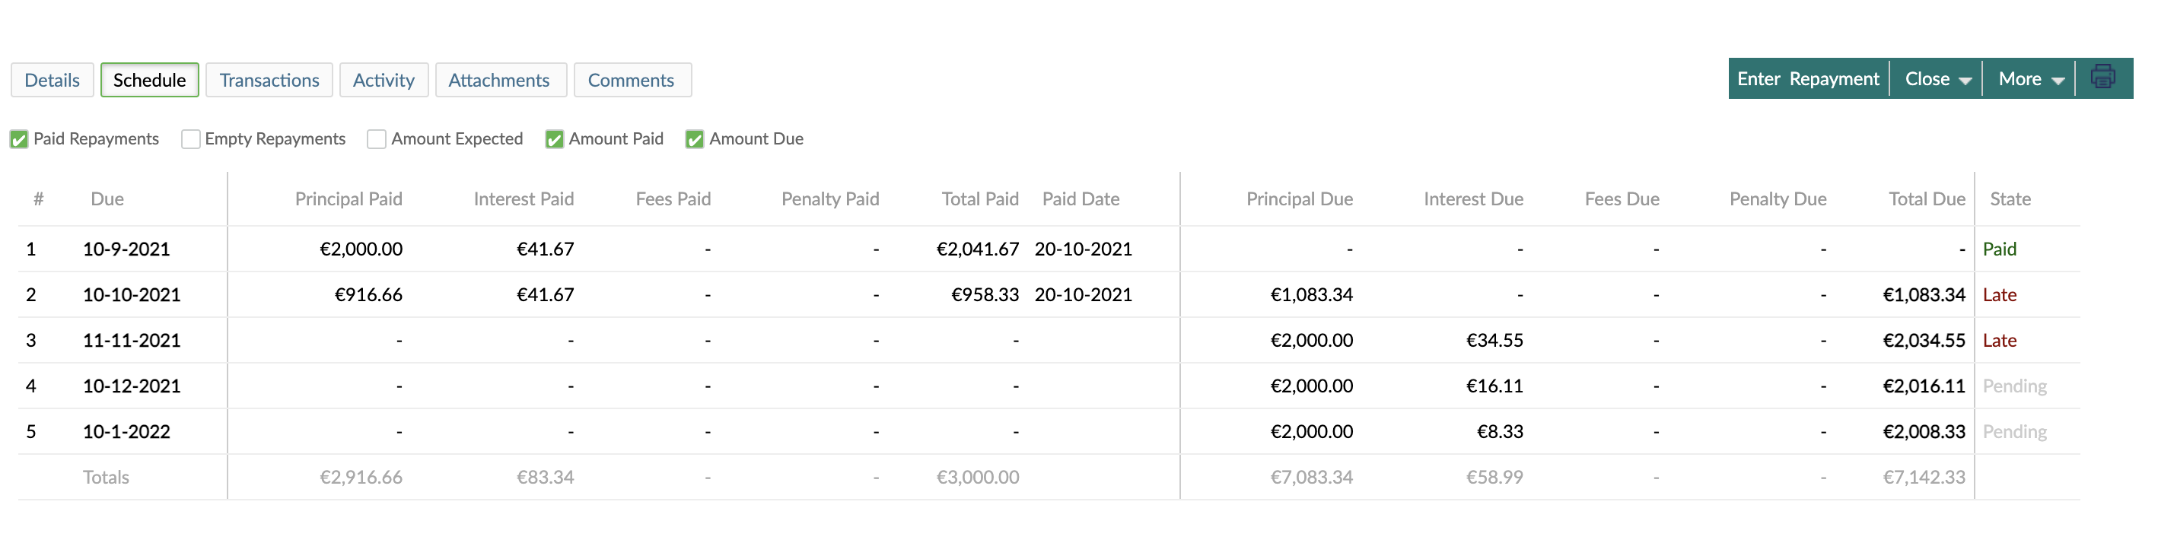2158x543 pixels.
Task: Disable the Paid Repayments checkbox
Action: [20, 139]
